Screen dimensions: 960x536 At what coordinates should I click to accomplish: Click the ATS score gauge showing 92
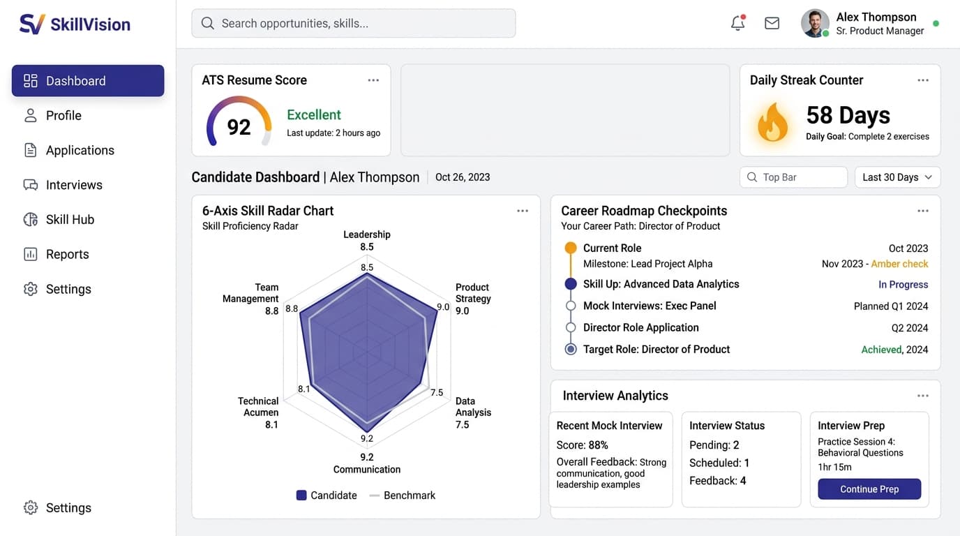coord(239,122)
